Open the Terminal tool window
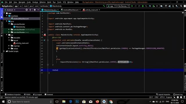The width and height of the screenshot is (186, 104). coord(49,94)
